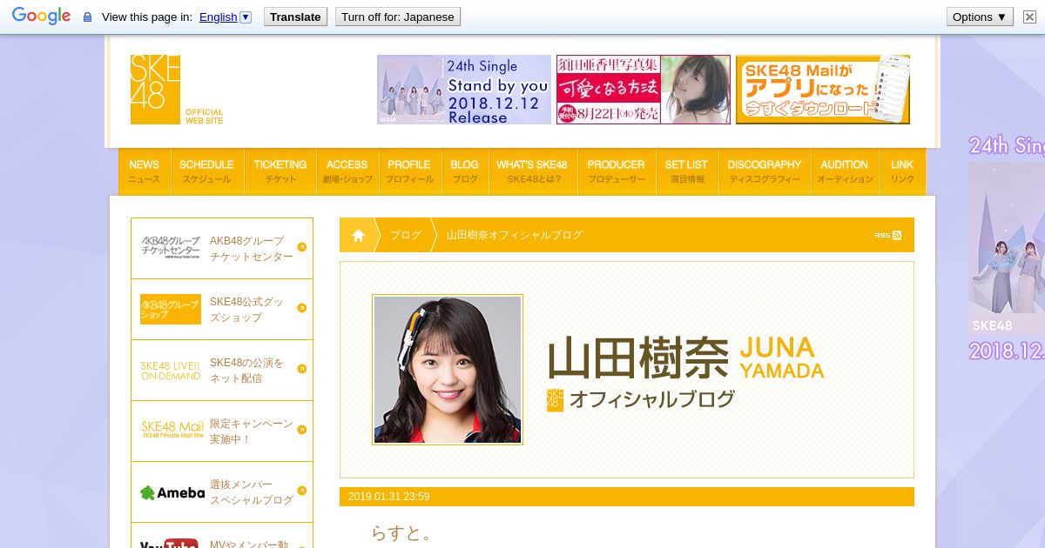The image size is (1045, 548).
Task: Click arrow icon beside チケットセンター
Action: tap(302, 247)
